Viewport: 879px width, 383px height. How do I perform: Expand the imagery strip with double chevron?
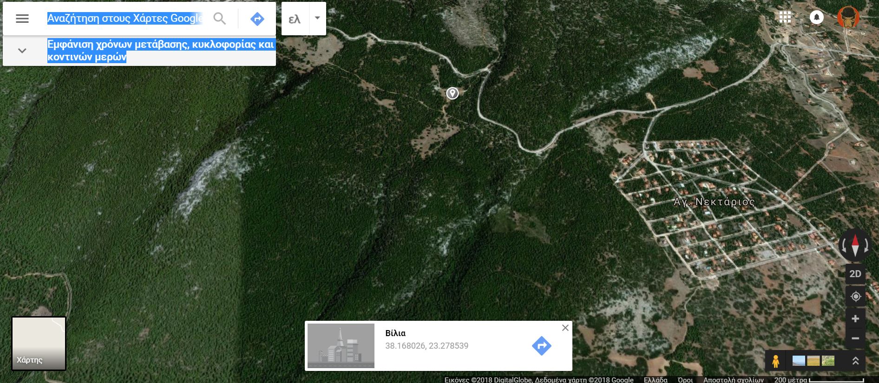click(855, 361)
